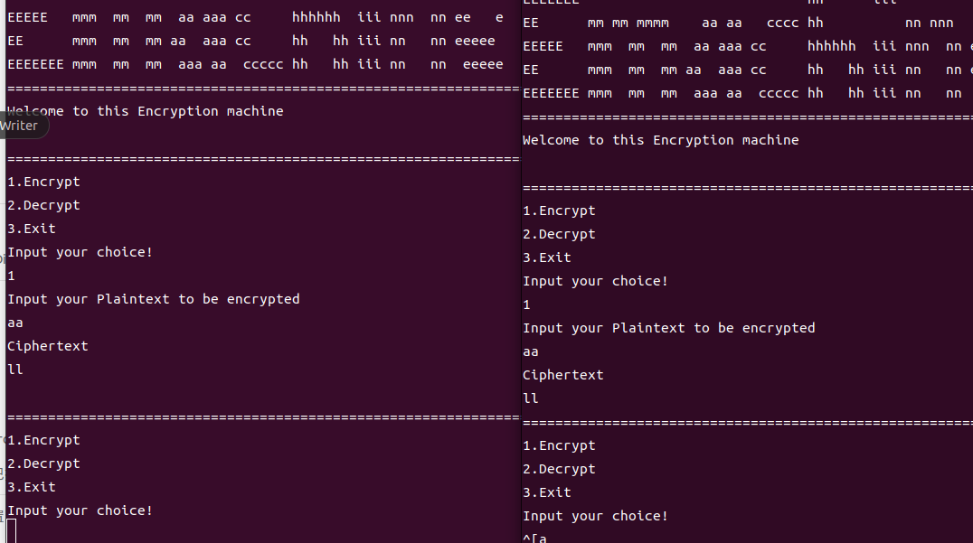
Task: Select the upper 2.Decrypt line in left terminal
Action: pyautogui.click(x=44, y=206)
